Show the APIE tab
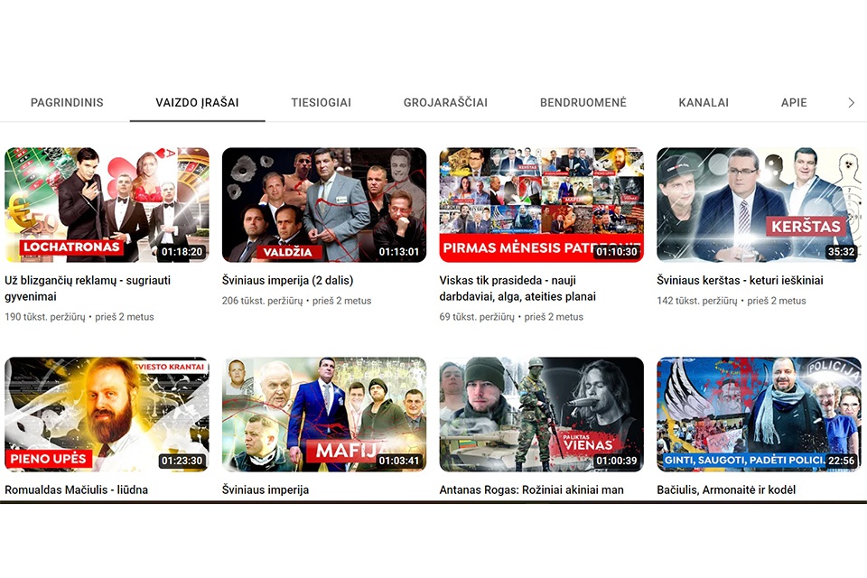Screen dimensions: 867x578 coord(794,103)
